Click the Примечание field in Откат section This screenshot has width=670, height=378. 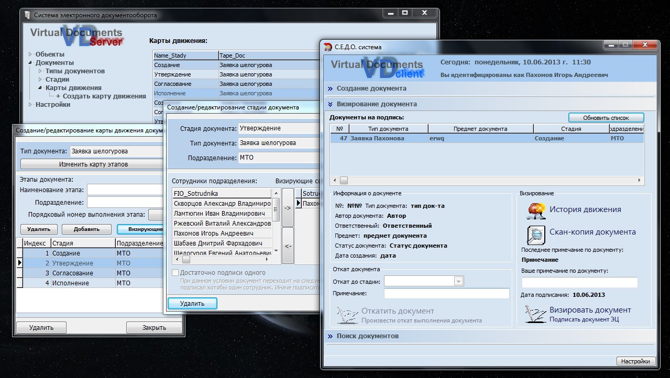point(447,294)
